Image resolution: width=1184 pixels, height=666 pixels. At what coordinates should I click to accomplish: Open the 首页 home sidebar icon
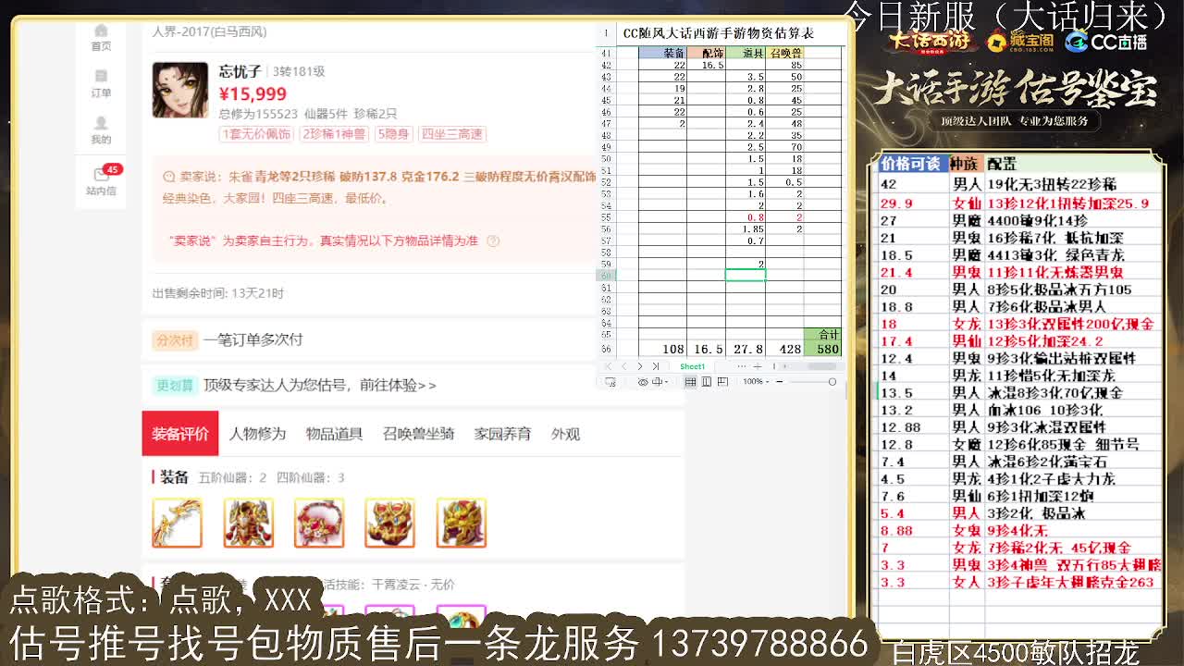point(101,37)
